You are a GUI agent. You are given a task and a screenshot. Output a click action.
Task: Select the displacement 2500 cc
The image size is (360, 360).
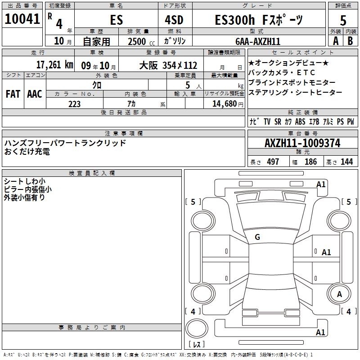click(x=141, y=41)
